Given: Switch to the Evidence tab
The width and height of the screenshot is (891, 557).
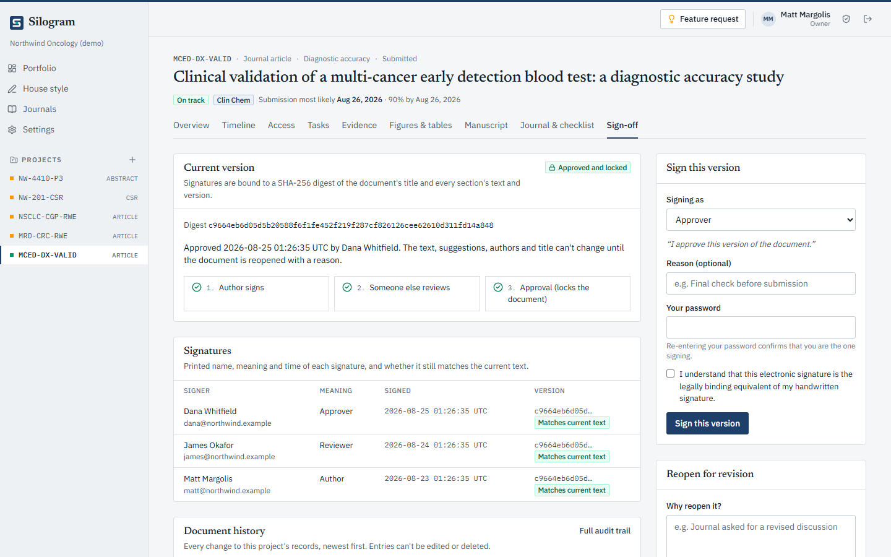Looking at the screenshot, I should (x=359, y=125).
